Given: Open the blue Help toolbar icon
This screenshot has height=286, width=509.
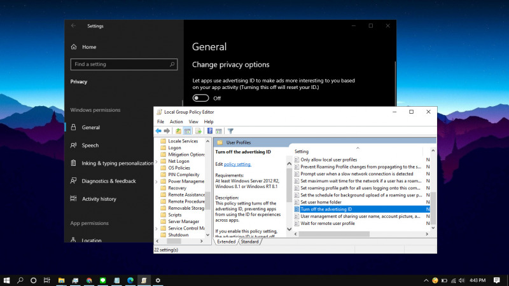Looking at the screenshot, I should click(210, 131).
